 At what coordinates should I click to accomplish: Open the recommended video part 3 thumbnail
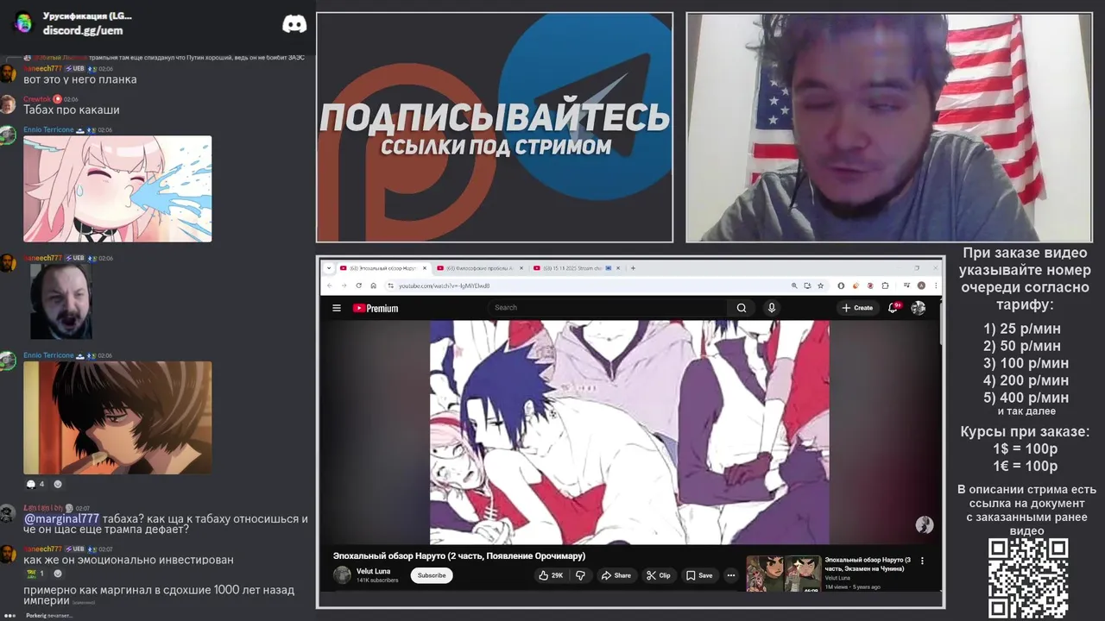click(x=782, y=573)
